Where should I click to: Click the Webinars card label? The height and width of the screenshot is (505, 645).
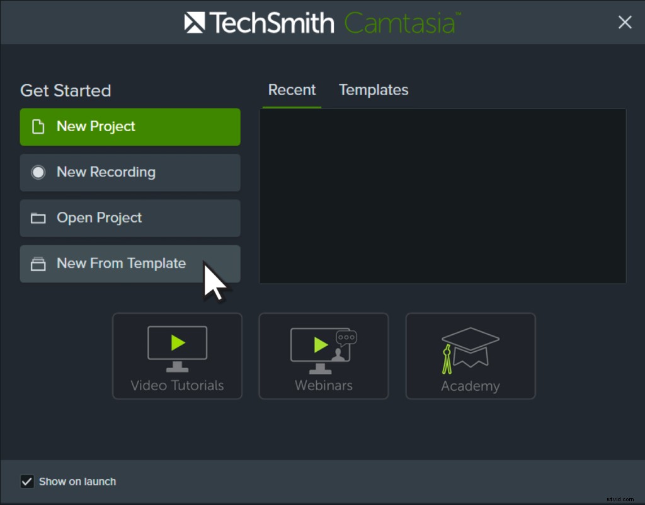[x=323, y=385]
